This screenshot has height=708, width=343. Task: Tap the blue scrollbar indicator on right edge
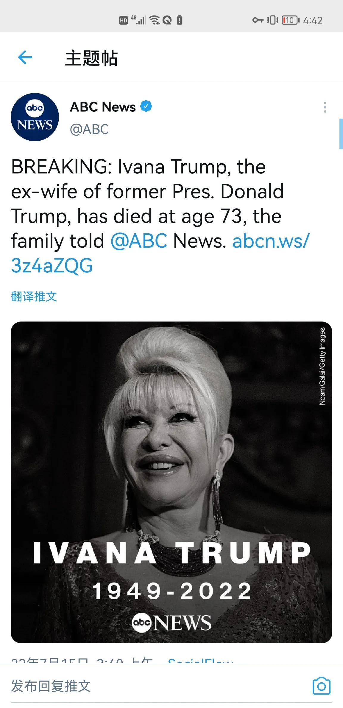[341, 134]
